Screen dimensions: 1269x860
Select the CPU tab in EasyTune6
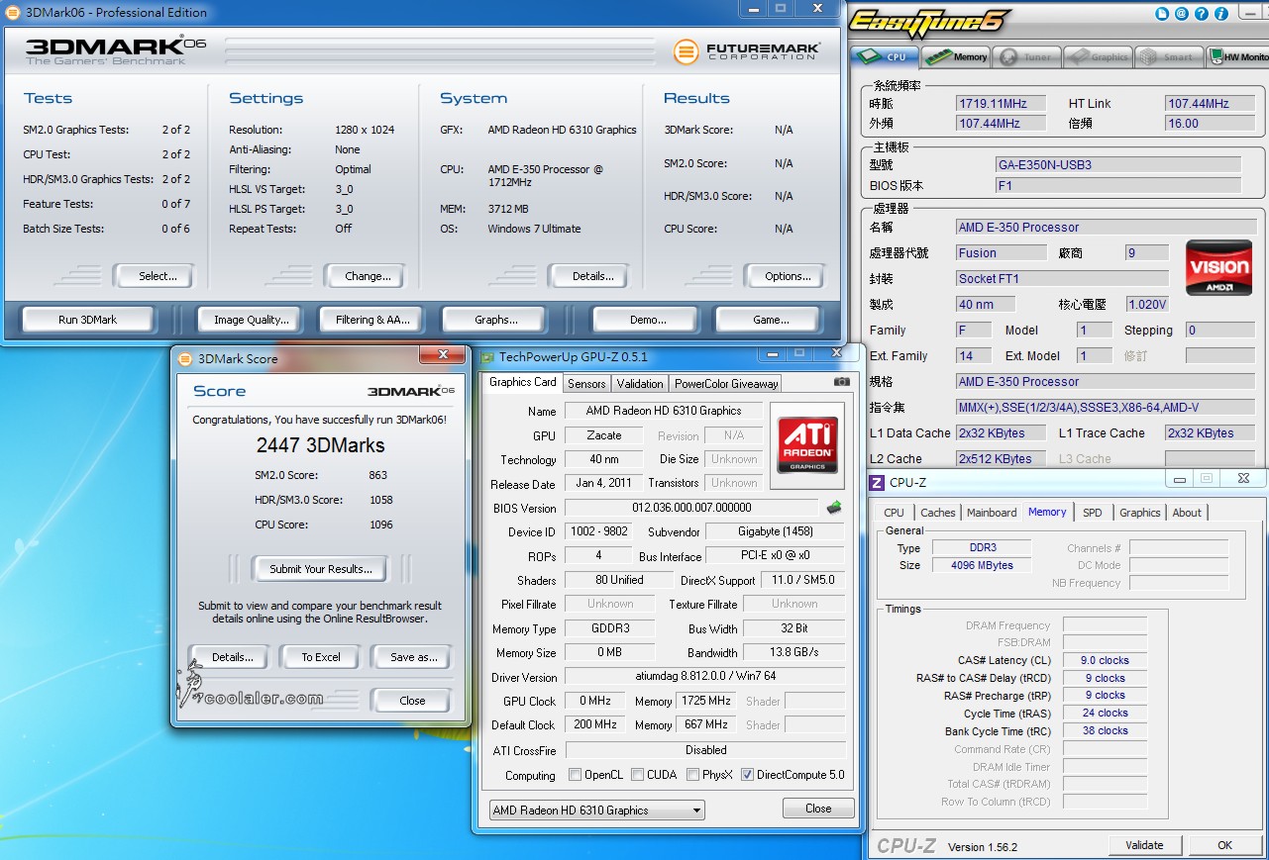pyautogui.click(x=885, y=56)
